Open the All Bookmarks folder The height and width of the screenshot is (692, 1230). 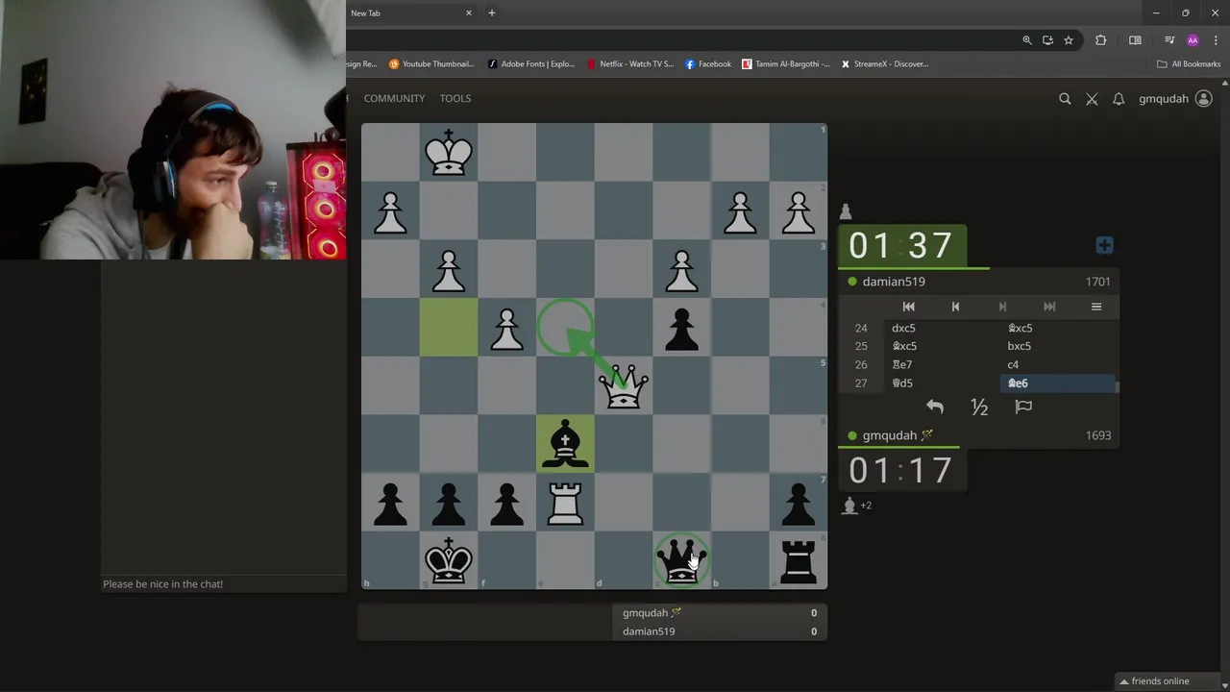tap(1189, 64)
